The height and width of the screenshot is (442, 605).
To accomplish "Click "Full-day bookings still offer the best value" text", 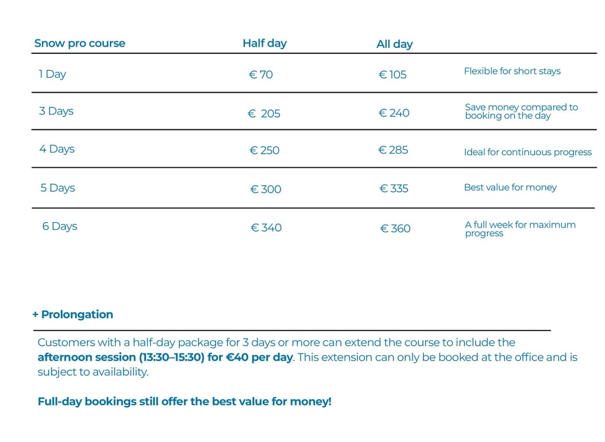I will [x=184, y=402].
